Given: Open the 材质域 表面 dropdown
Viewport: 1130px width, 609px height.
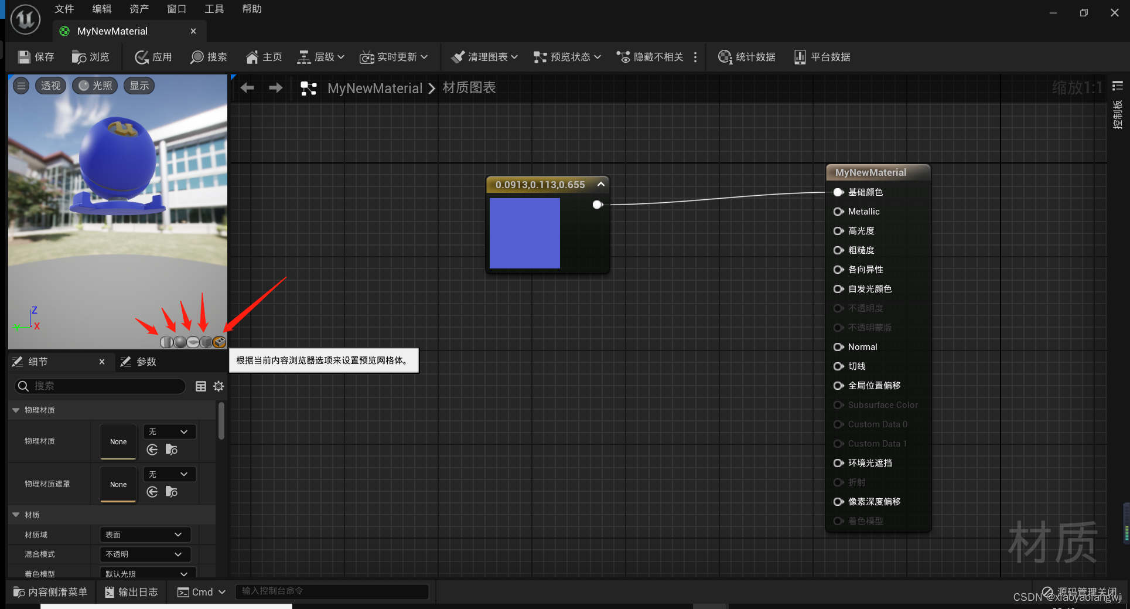Looking at the screenshot, I should 145,535.
